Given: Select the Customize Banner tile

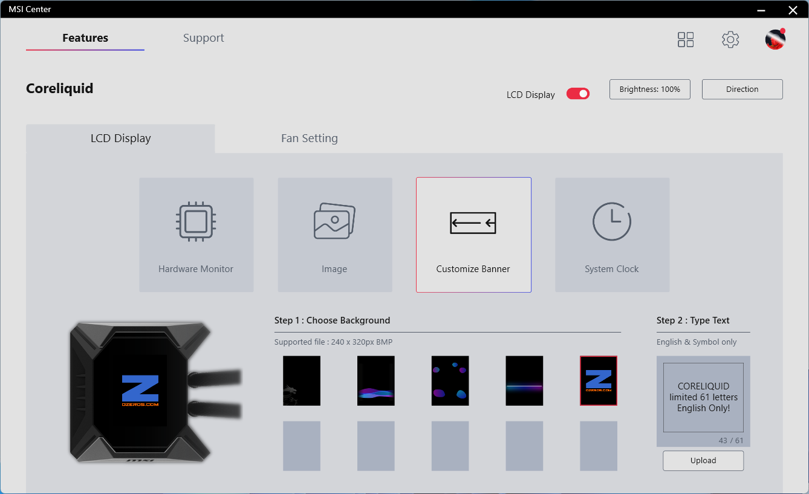Looking at the screenshot, I should tap(473, 235).
